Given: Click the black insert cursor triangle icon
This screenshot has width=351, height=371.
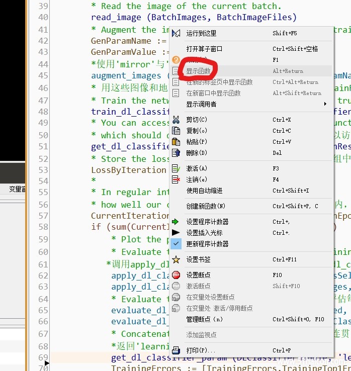Looking at the screenshot, I should point(175,233).
